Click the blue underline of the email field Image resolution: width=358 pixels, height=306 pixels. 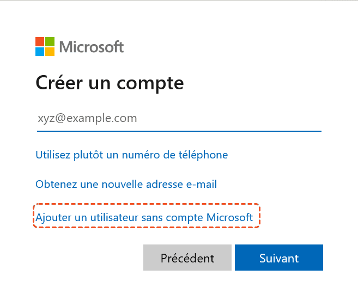(179, 131)
